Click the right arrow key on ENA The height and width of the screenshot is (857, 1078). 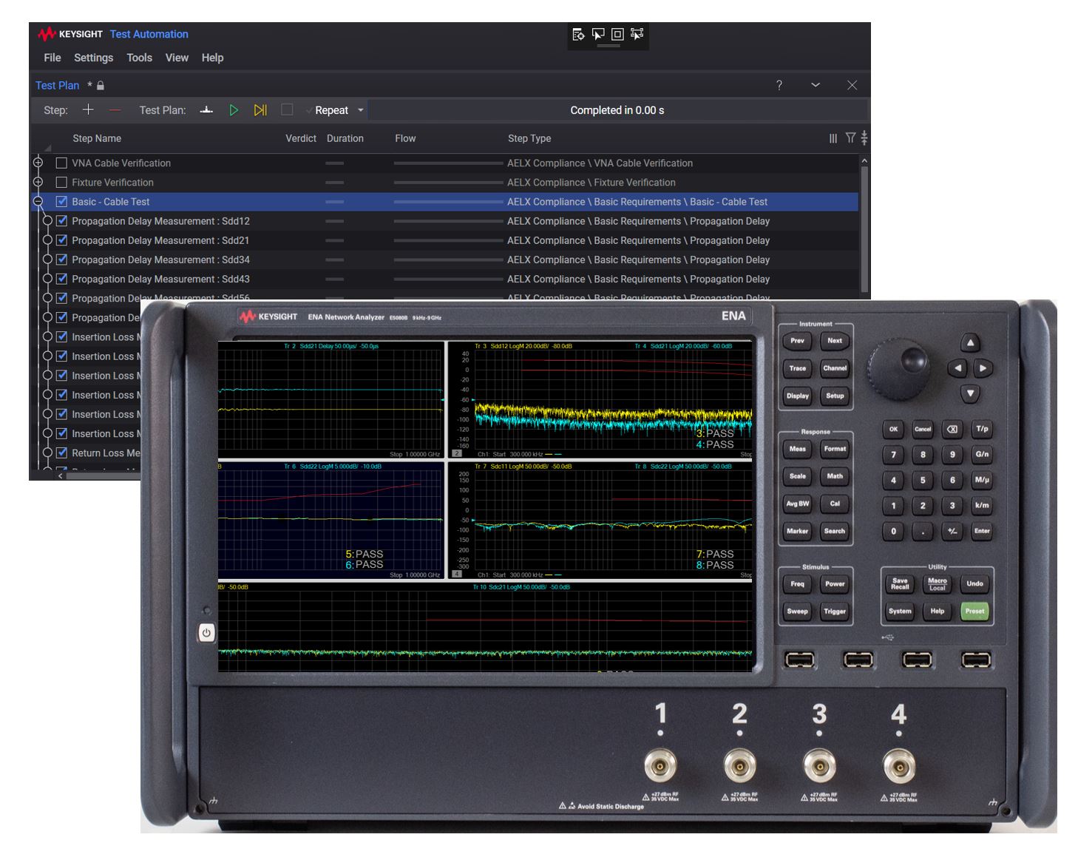(x=983, y=367)
